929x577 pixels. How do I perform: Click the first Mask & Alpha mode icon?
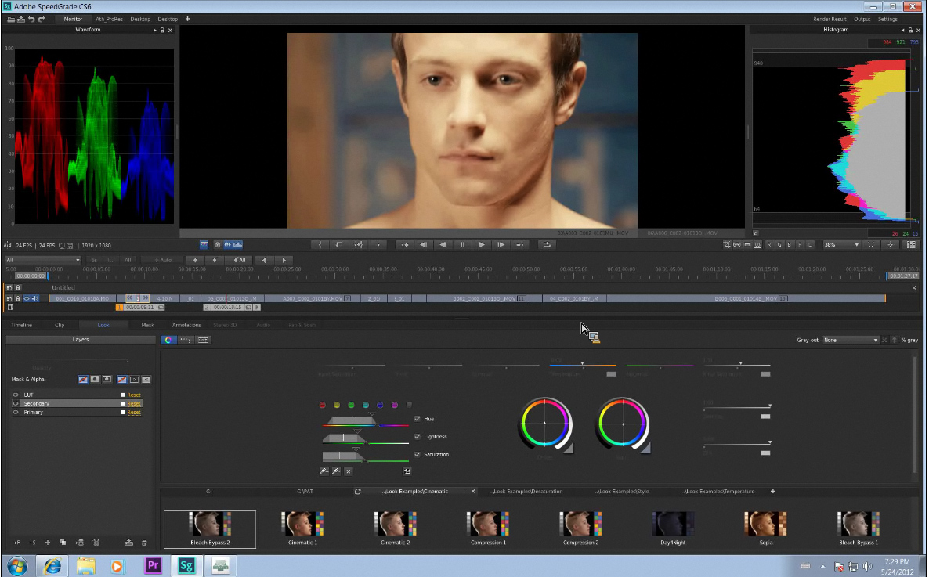click(x=83, y=379)
